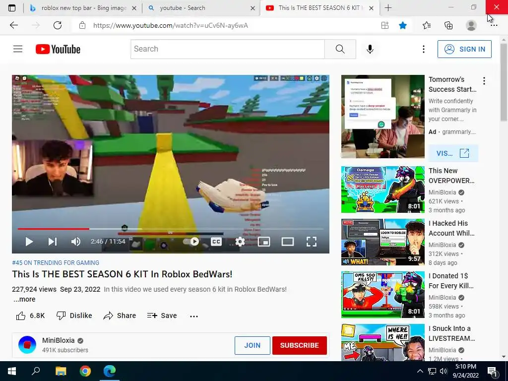
Task: Open 'I Donated 1$ For Every Kill' title
Action: pyautogui.click(x=450, y=281)
